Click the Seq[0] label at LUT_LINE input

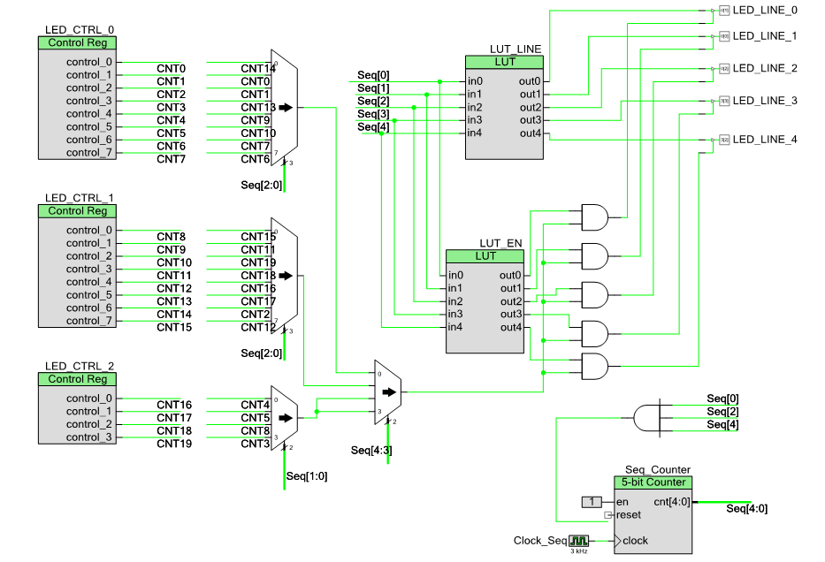pos(373,75)
